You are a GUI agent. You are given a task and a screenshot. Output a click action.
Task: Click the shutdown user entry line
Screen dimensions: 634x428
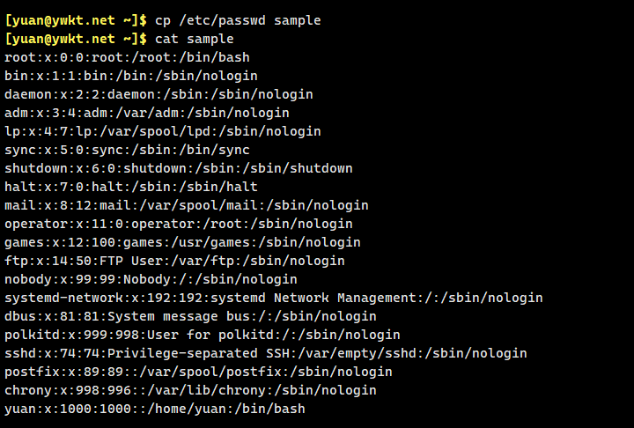click(178, 168)
